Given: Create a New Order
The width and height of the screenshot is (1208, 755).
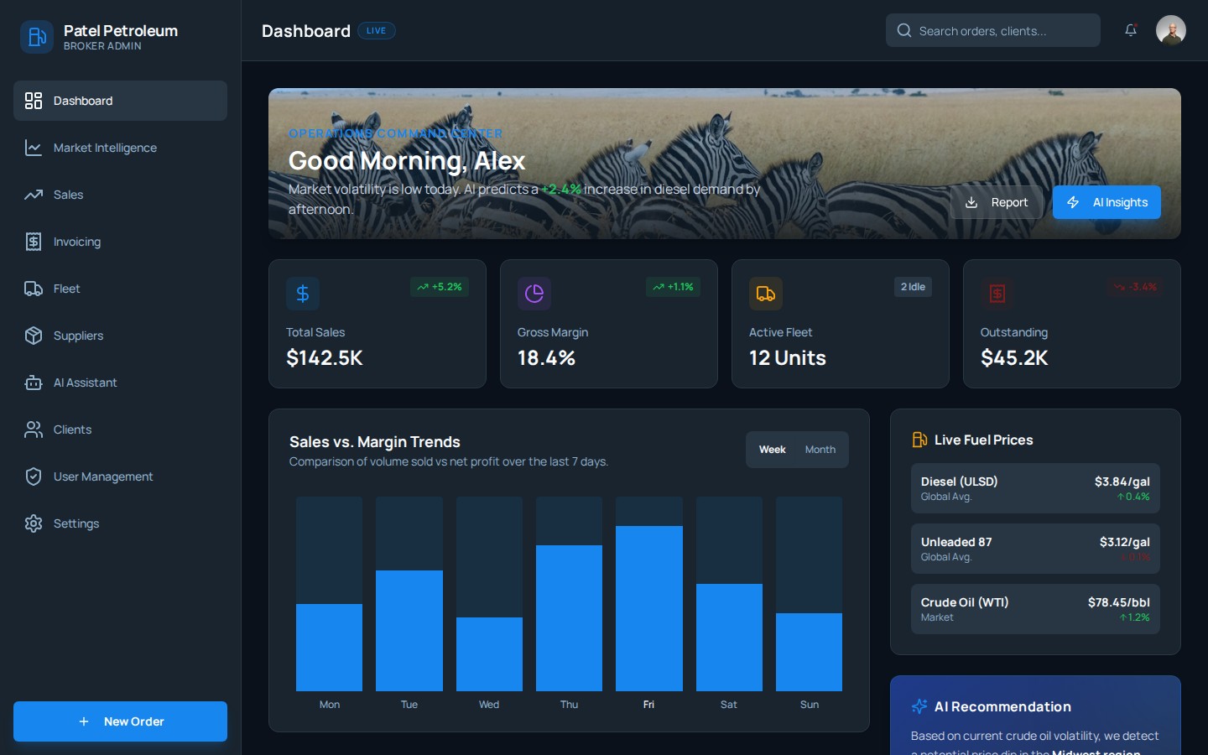Looking at the screenshot, I should pyautogui.click(x=120, y=721).
